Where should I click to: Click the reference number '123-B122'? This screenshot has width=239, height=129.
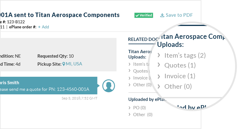pyautogui.click(x=16, y=22)
